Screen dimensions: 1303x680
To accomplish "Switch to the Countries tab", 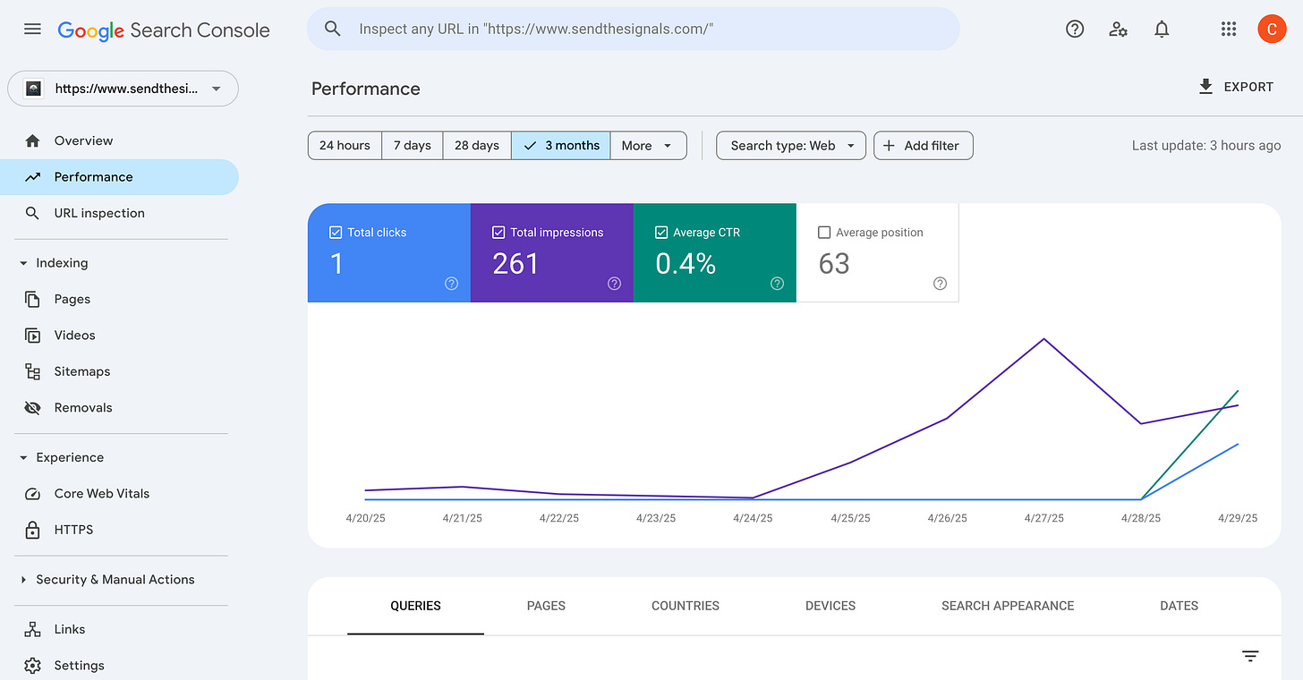I will click(x=686, y=606).
